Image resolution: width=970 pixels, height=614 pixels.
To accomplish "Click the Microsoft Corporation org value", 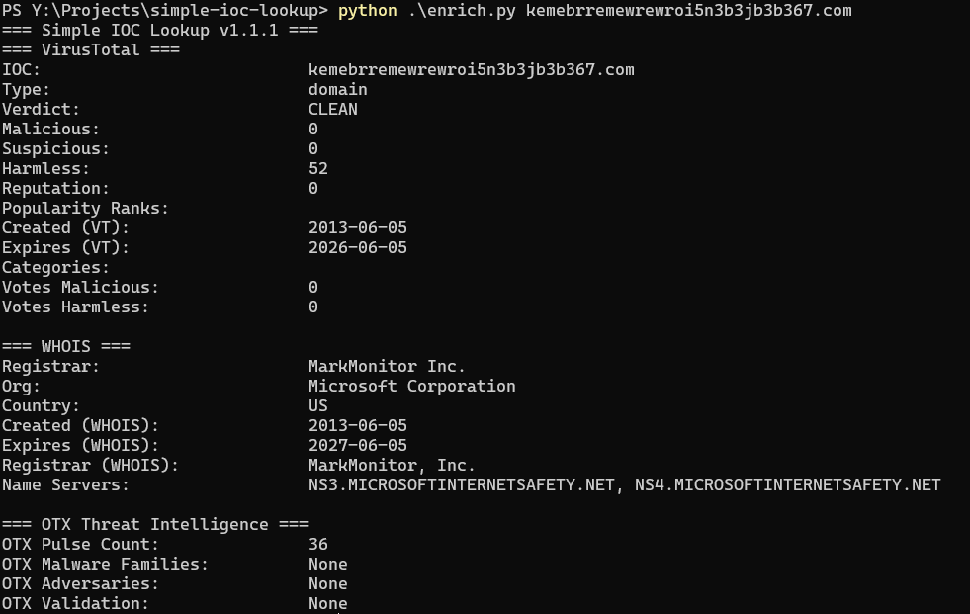I will [412, 386].
